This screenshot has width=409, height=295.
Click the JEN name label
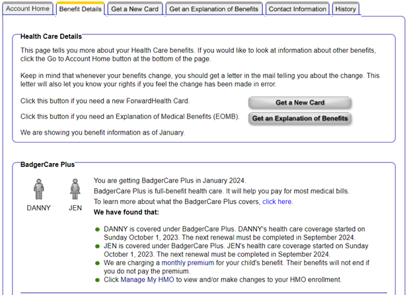coord(75,208)
